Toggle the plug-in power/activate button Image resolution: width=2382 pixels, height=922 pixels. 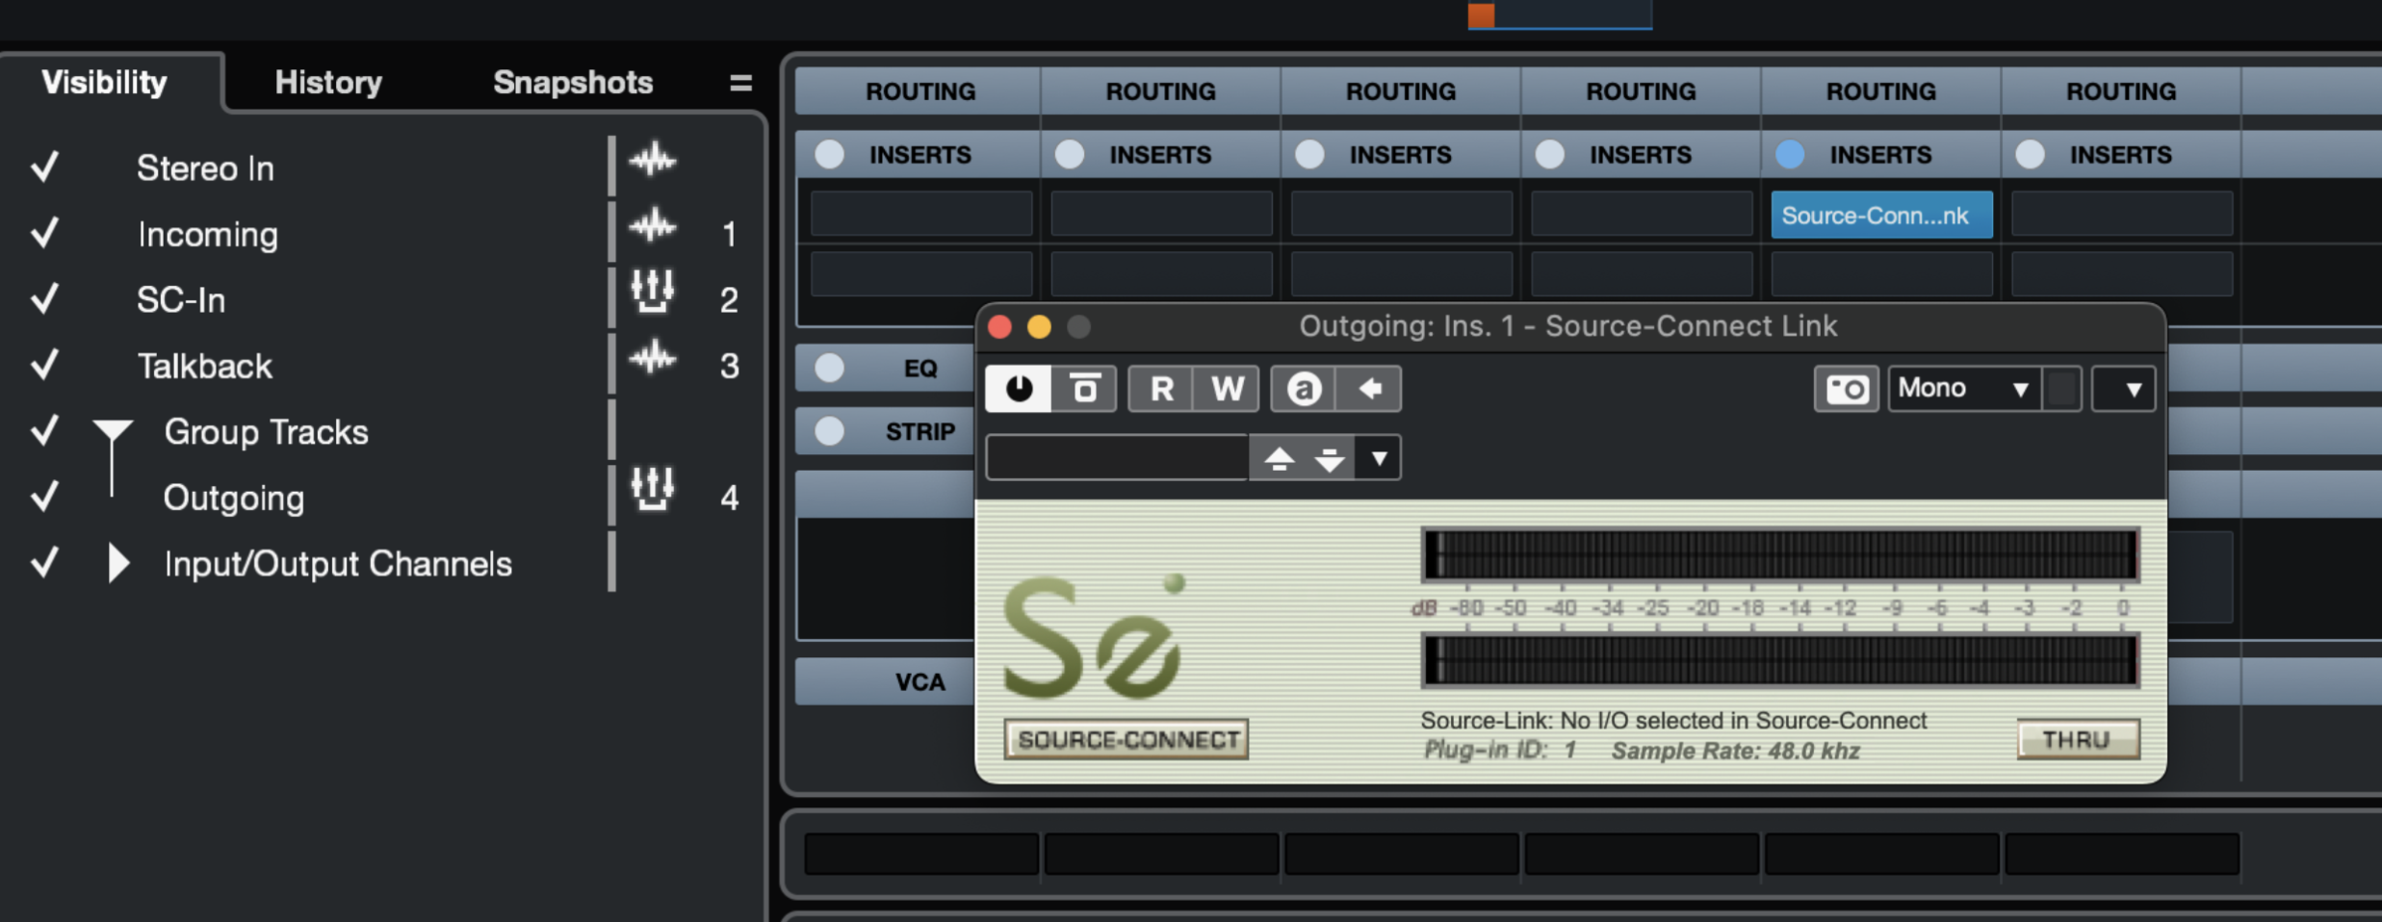tap(1019, 389)
